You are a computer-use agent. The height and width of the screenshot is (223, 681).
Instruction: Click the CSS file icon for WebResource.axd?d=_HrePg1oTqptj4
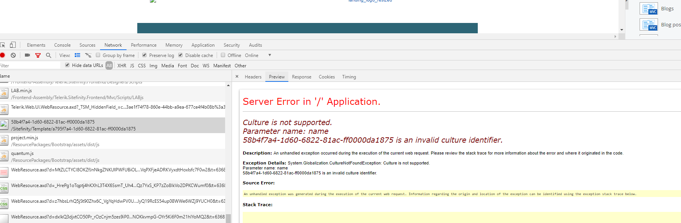point(4,188)
